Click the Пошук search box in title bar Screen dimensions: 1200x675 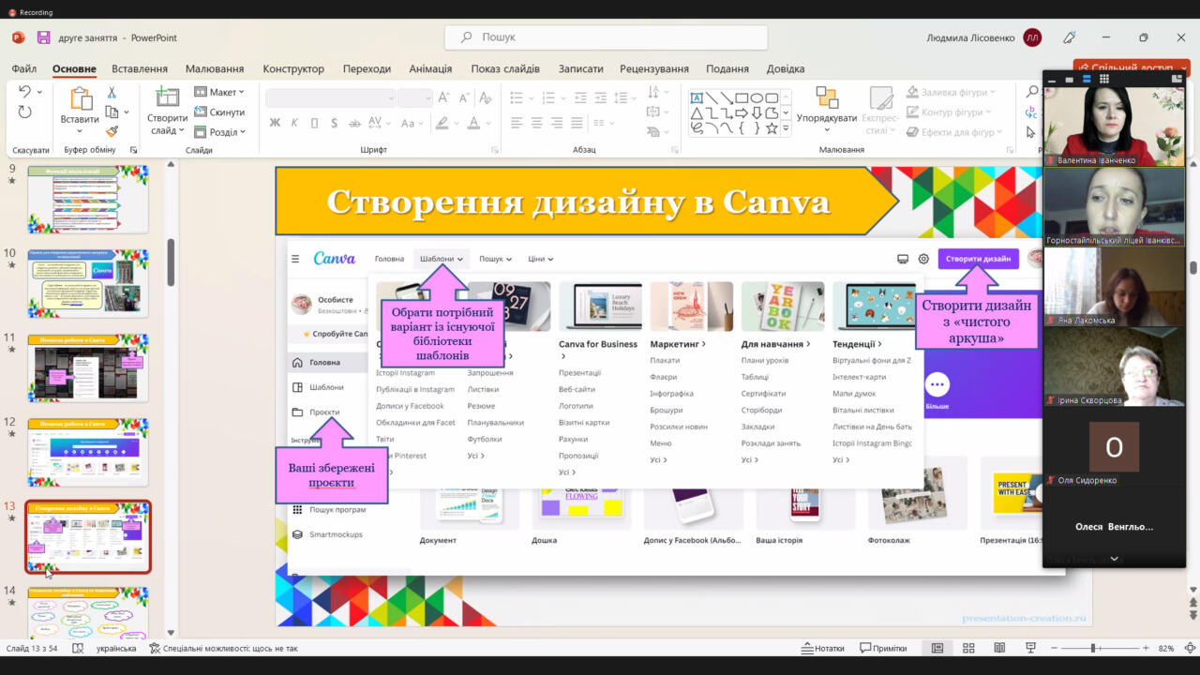606,37
